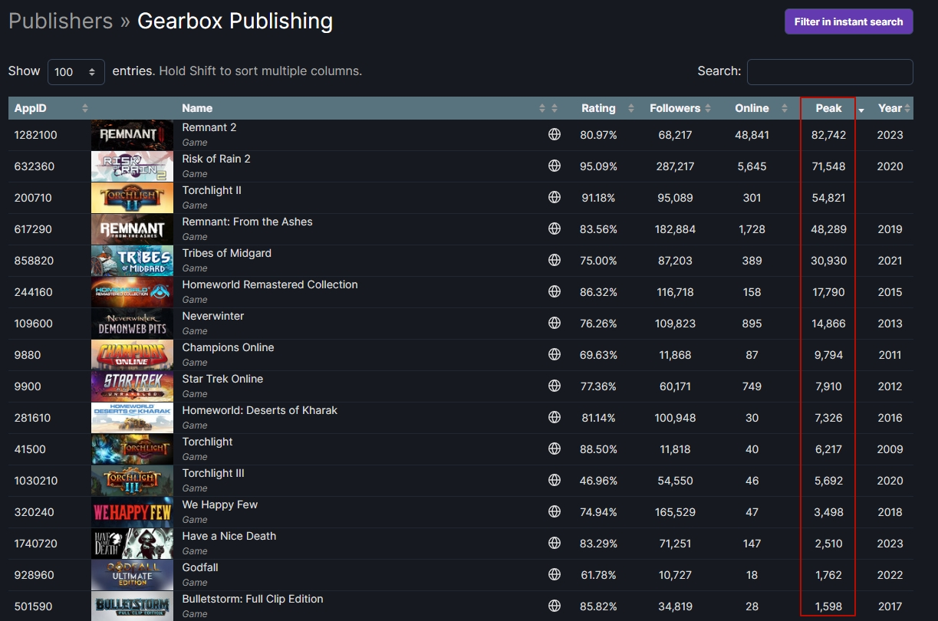This screenshot has height=621, width=938.
Task: Open Remnant 2 game thumbnail
Action: click(132, 135)
